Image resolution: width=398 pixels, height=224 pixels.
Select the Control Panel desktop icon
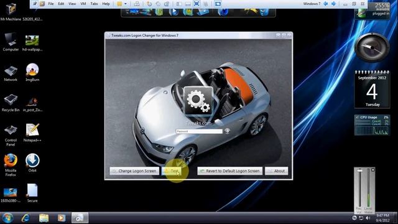click(x=11, y=136)
